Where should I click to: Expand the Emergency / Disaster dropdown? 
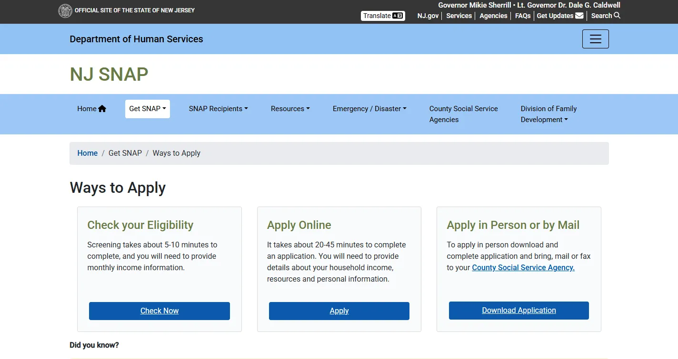pos(369,109)
